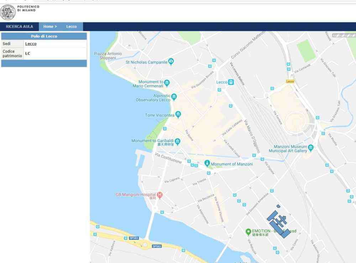Click the green EMOTION location pin
Viewport: 356px width, 263px height.
(x=248, y=232)
